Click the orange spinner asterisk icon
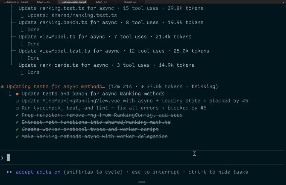The height and width of the screenshot is (185, 286). pos(2,87)
